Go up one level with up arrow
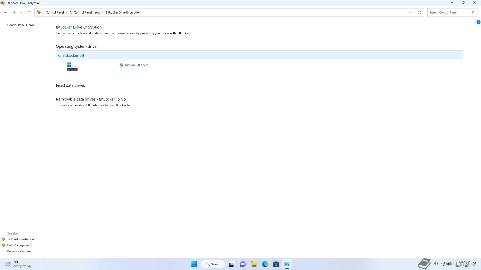 (x=29, y=12)
